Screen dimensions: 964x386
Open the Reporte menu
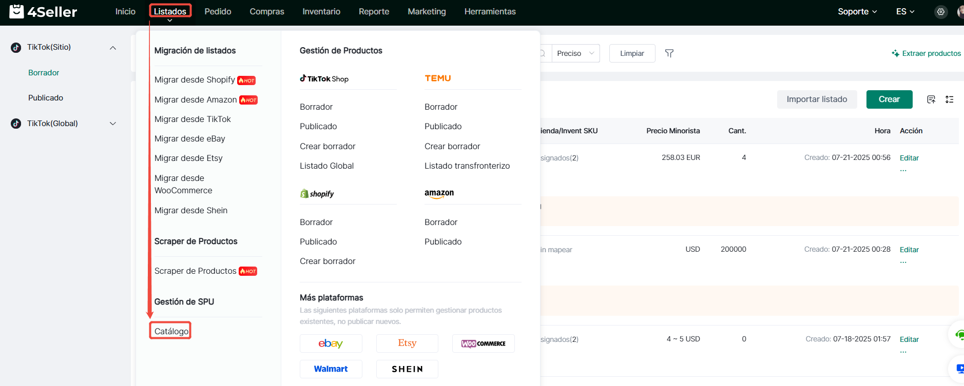[374, 11]
